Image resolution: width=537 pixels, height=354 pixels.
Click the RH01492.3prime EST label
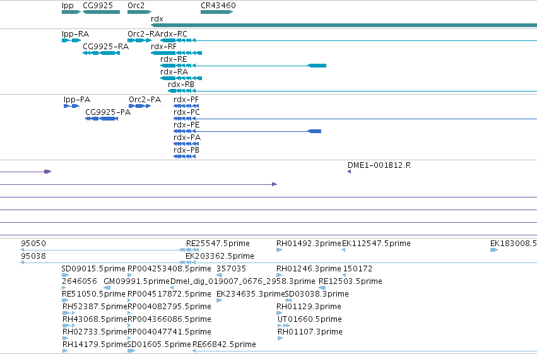pos(309,244)
